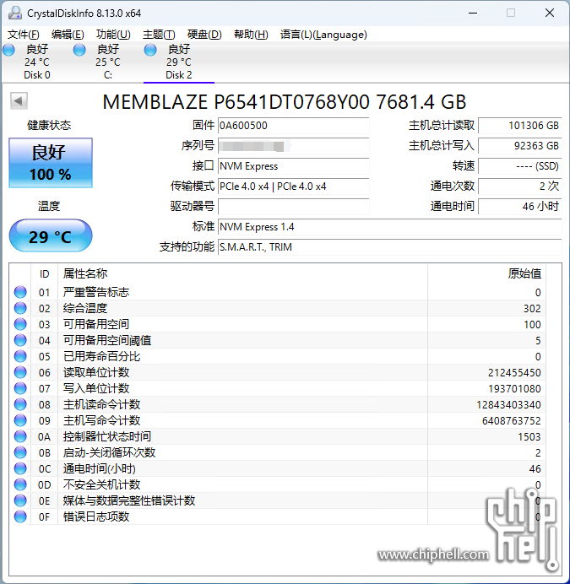Switch to the C: drive tab
Viewport: 570px width, 584px height.
click(108, 62)
